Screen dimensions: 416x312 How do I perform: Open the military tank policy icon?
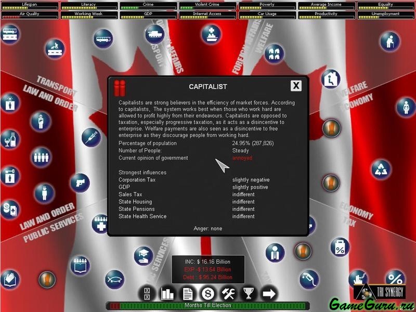point(154,34)
